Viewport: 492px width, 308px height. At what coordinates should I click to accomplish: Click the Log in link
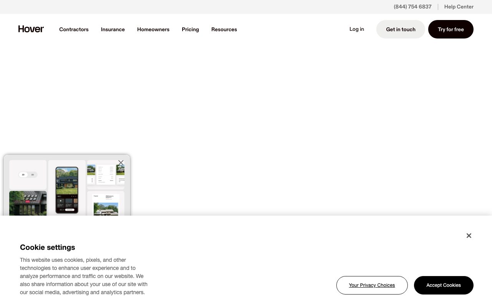pyautogui.click(x=357, y=29)
